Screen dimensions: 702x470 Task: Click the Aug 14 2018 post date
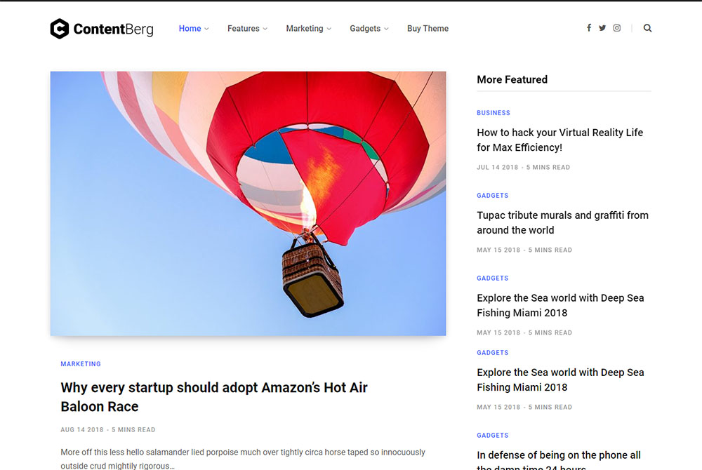pyautogui.click(x=81, y=430)
